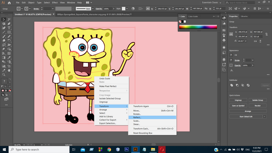Click Save as Symbol button
Viewport: 272px width, 153px height.
coord(238,106)
